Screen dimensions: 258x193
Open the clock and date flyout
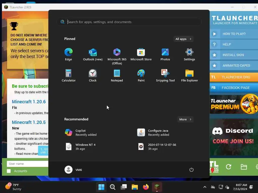pos(240,187)
